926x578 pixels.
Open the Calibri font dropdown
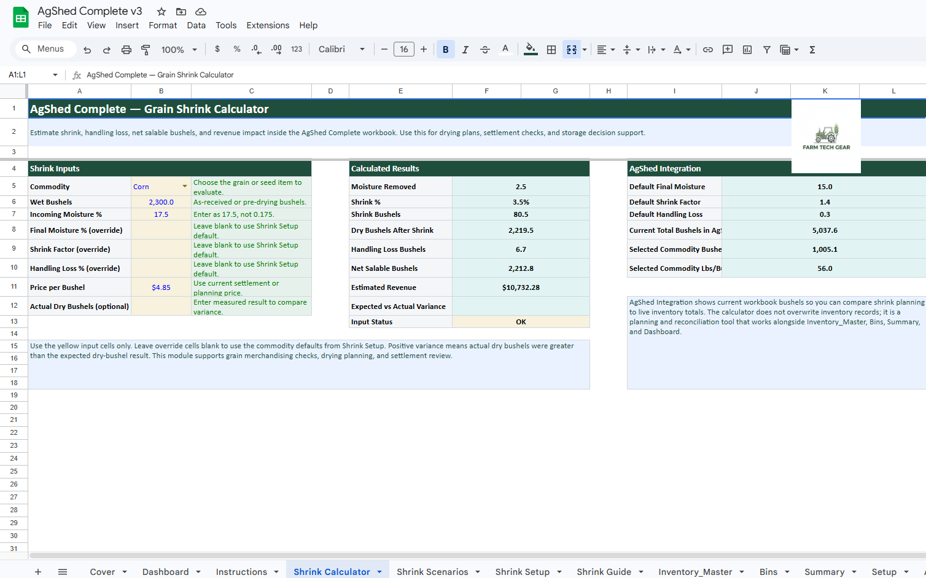point(341,49)
